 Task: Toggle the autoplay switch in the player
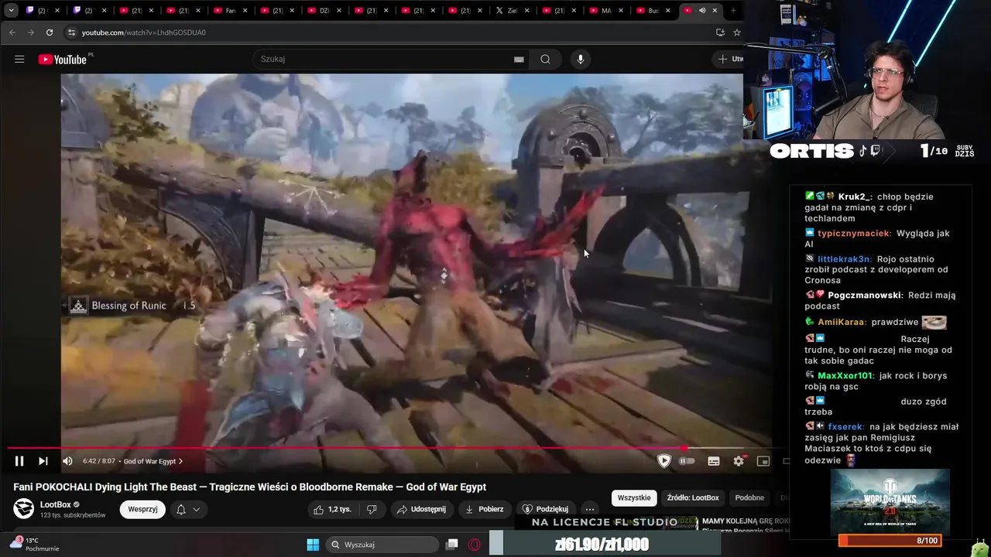pyautogui.click(x=687, y=461)
